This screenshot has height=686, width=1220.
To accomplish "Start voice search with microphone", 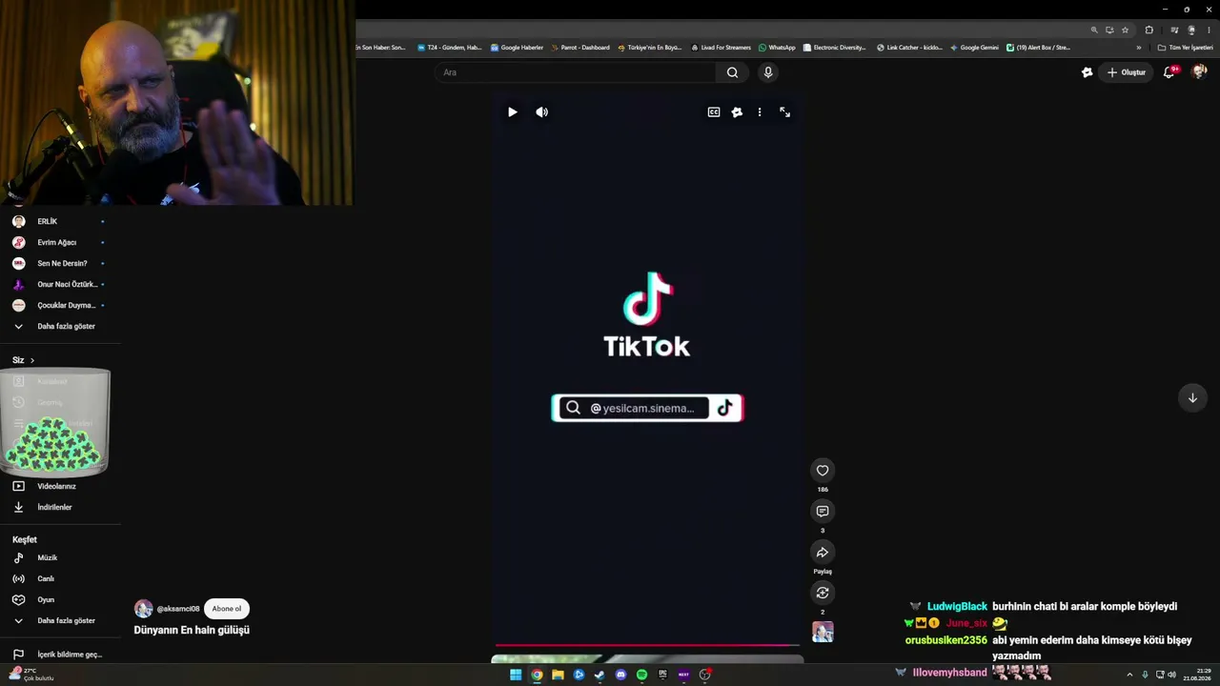I will click(768, 72).
